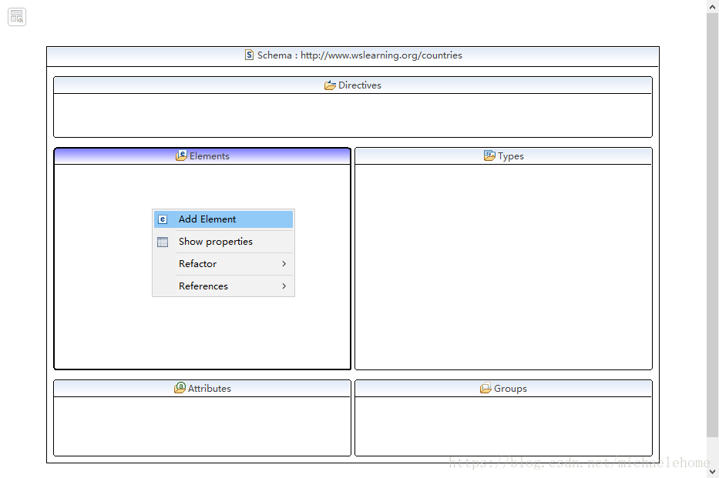Click the vertical scrollbar up arrow
The width and height of the screenshot is (719, 478).
[712, 6]
